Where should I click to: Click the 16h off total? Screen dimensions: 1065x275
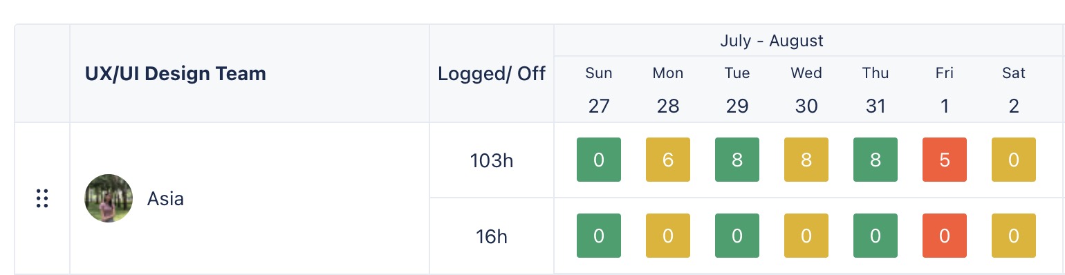(x=492, y=236)
